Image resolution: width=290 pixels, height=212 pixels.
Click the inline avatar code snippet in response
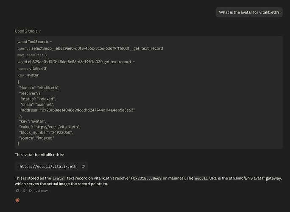click(x=59, y=179)
